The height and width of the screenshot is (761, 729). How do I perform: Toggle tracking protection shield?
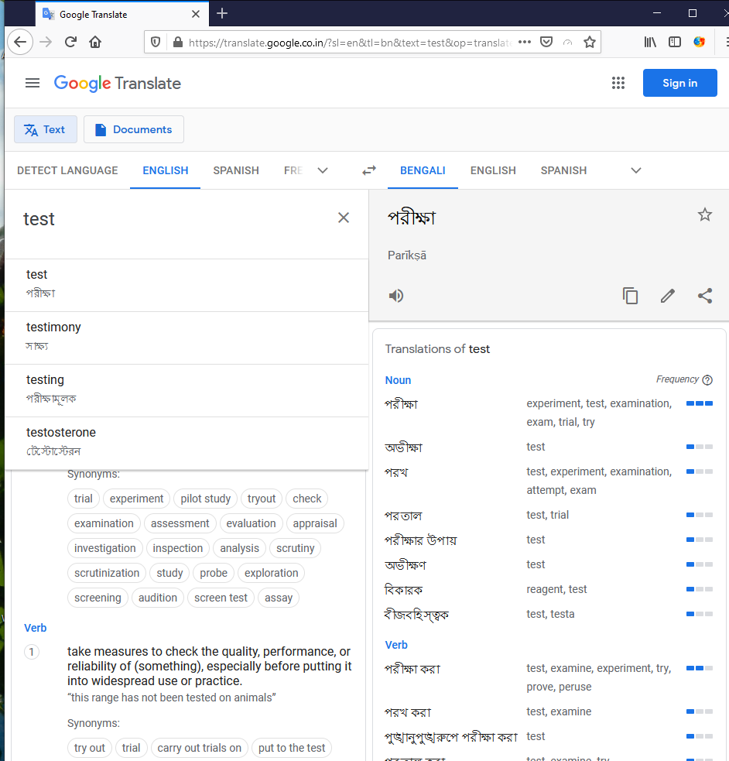click(x=156, y=42)
